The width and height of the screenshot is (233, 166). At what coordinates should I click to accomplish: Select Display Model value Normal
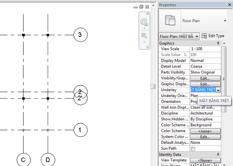(205, 61)
